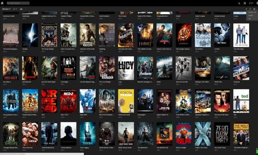Click the "Repo Men" title text
The image size is (258, 155).
tap(83, 115)
